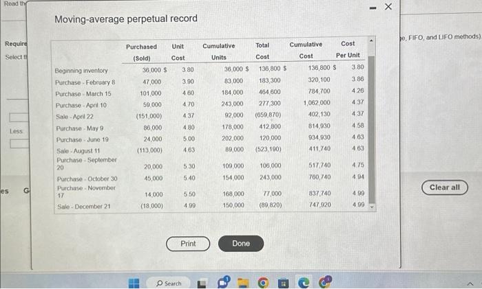Select the Beginning inventory row label
The width and height of the screenshot is (482, 289).
[81, 71]
